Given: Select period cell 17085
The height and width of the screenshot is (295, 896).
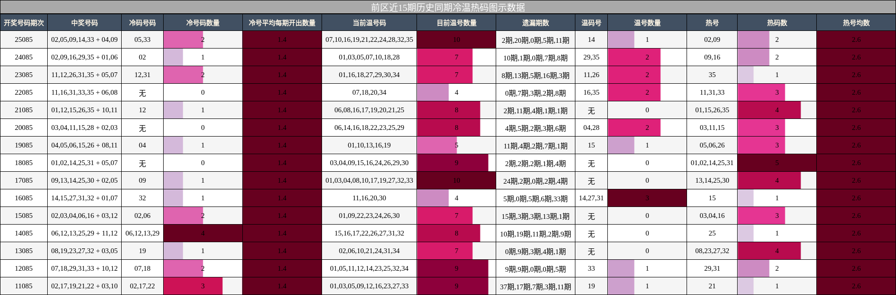Looking at the screenshot, I should [24, 180].
